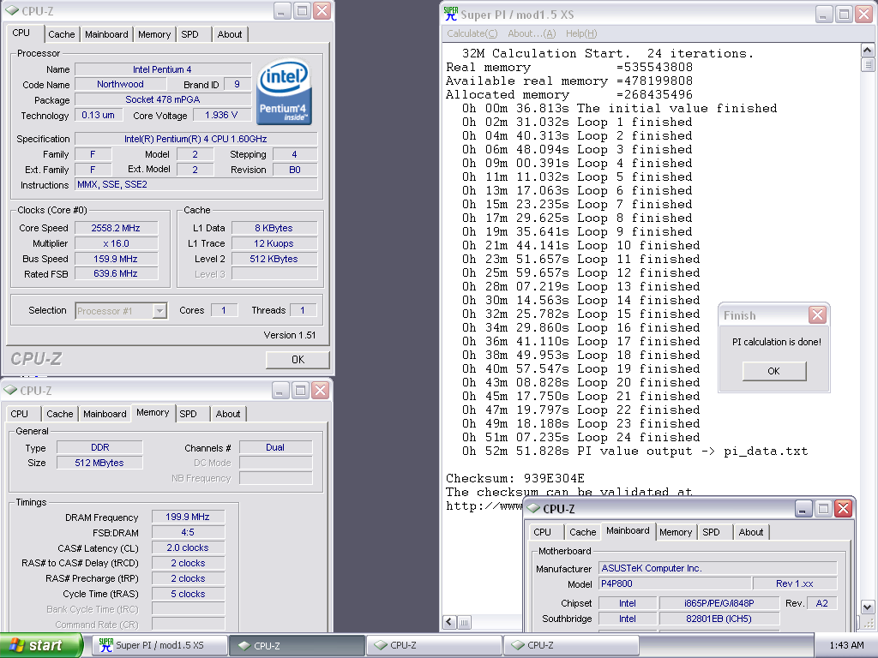Open Mainboard tab in top CPU-Z window
878x658 pixels.
tap(106, 34)
